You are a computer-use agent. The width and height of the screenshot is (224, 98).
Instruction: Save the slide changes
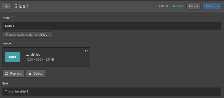(x=209, y=6)
